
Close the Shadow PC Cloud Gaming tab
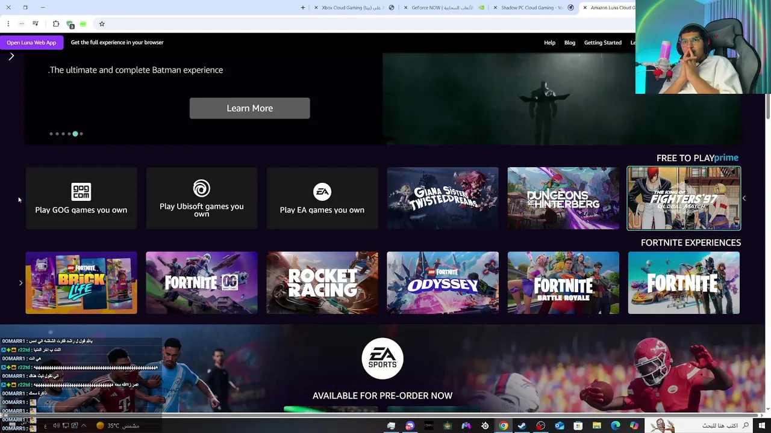[x=495, y=8]
